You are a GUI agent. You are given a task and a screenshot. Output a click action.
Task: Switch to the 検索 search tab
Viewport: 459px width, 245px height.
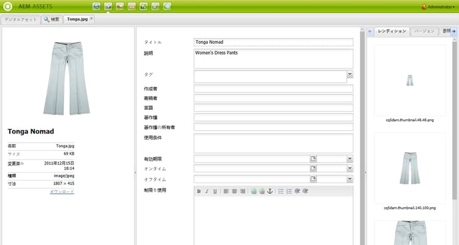(x=51, y=20)
